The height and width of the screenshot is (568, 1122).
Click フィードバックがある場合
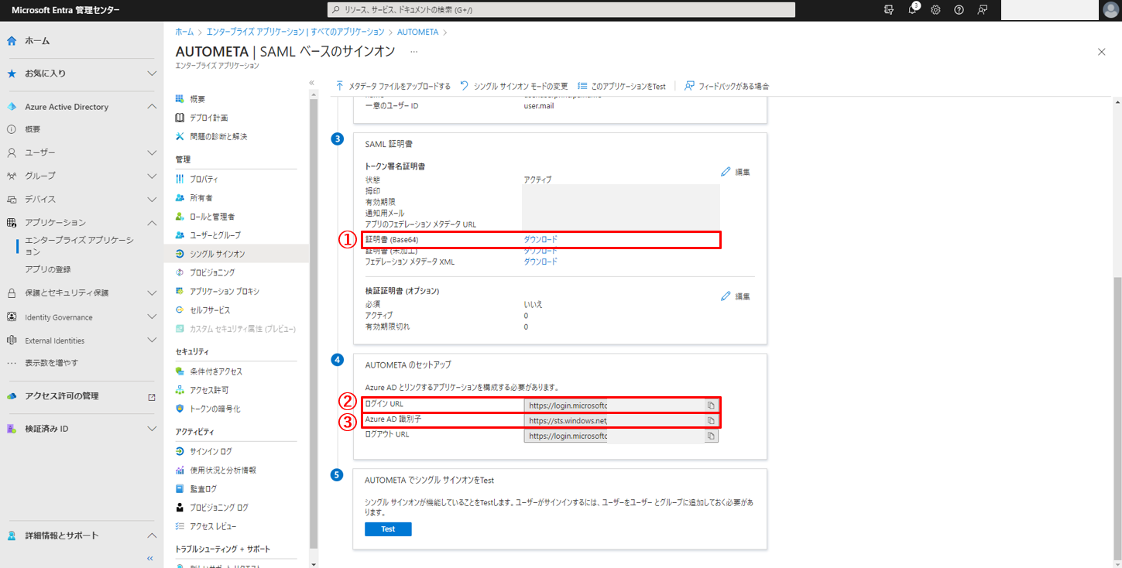click(x=726, y=86)
